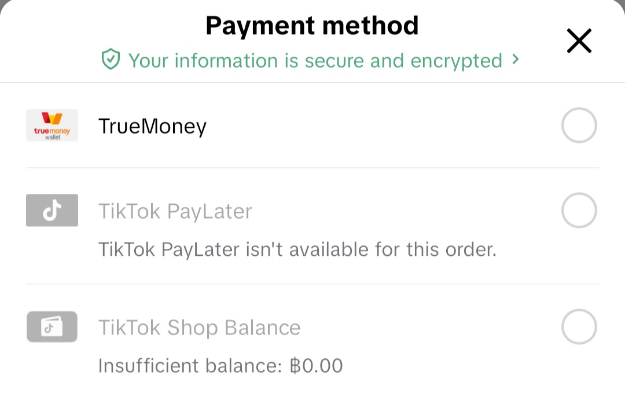Expand security info via the green chevron
The image size is (625, 397).
tap(516, 60)
